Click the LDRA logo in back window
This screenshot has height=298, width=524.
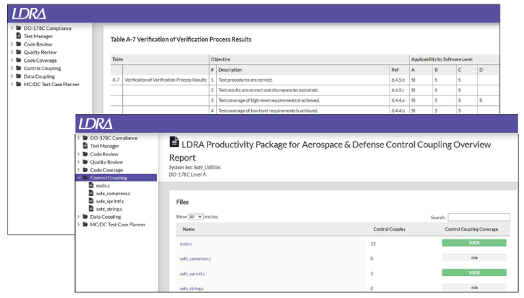pos(29,14)
